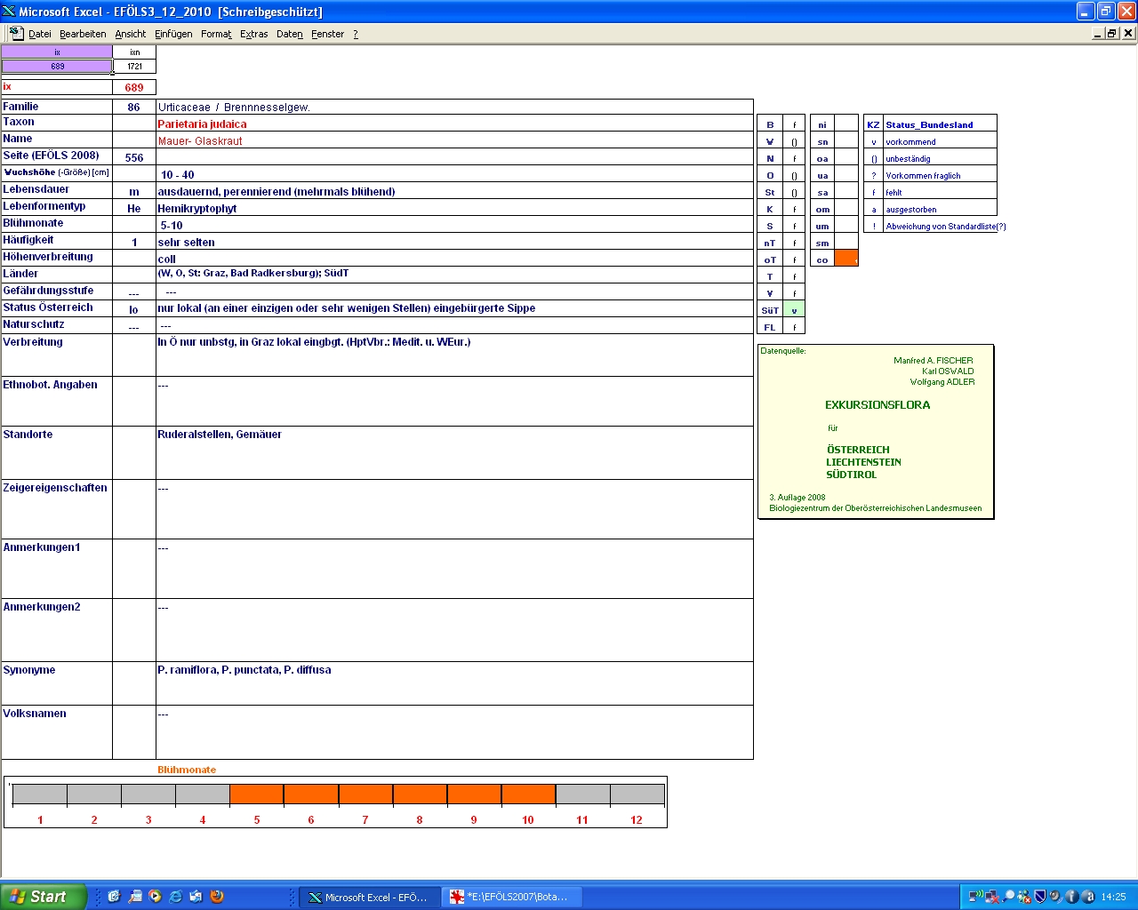Minimize the inner workbook window
This screenshot has width=1138, height=910.
click(x=1098, y=33)
